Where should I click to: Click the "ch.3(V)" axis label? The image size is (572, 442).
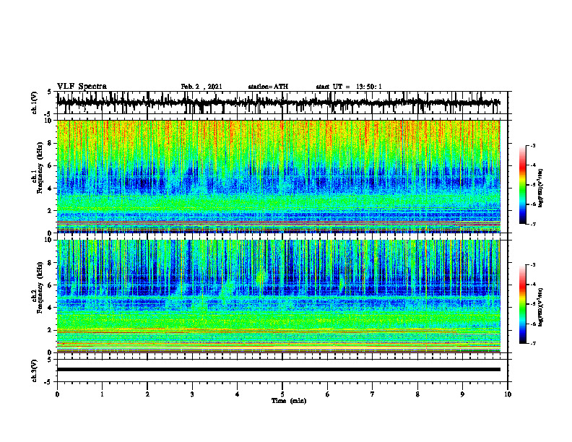35,370
